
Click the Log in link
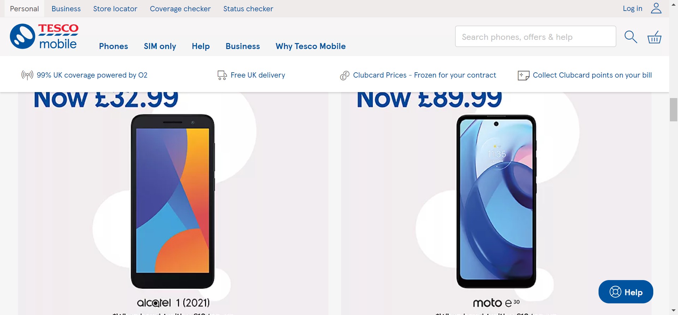pos(632,9)
